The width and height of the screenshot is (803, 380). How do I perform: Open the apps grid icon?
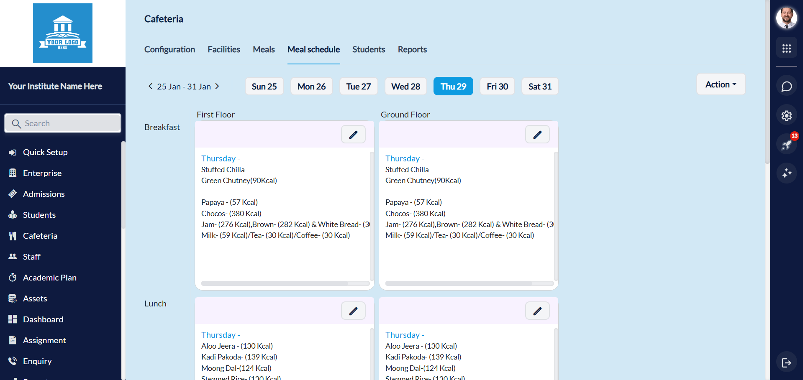point(787,48)
